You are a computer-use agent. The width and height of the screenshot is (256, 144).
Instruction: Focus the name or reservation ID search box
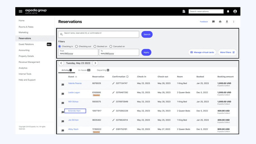(99, 34)
